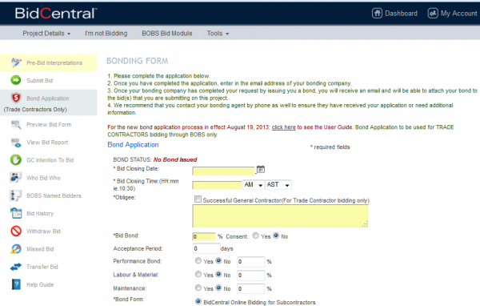Click the Missed Bid icon
This screenshot has width=480, height=306.
(x=16, y=248)
